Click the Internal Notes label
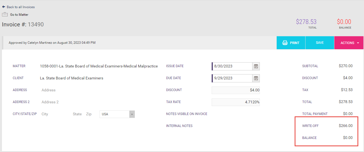 (x=179, y=126)
